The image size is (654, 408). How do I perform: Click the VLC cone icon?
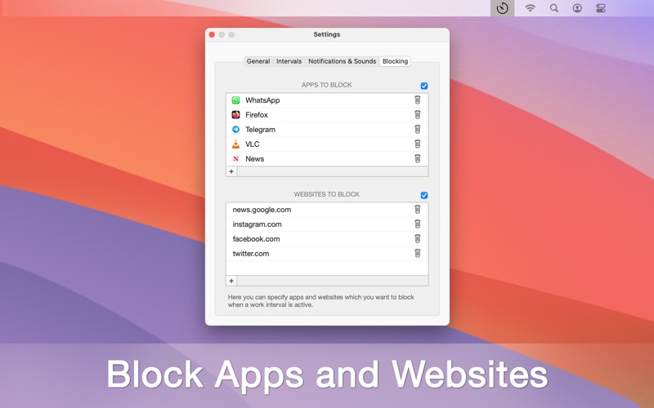[235, 144]
